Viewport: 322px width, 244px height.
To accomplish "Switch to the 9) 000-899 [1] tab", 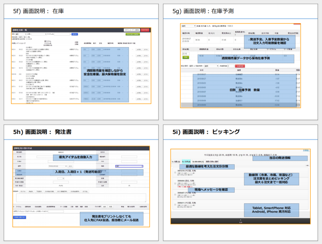I will click(x=198, y=162).
